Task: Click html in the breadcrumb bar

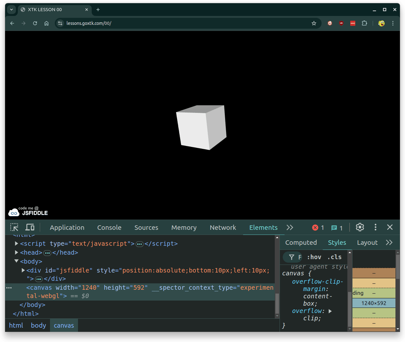Action: (x=16, y=325)
